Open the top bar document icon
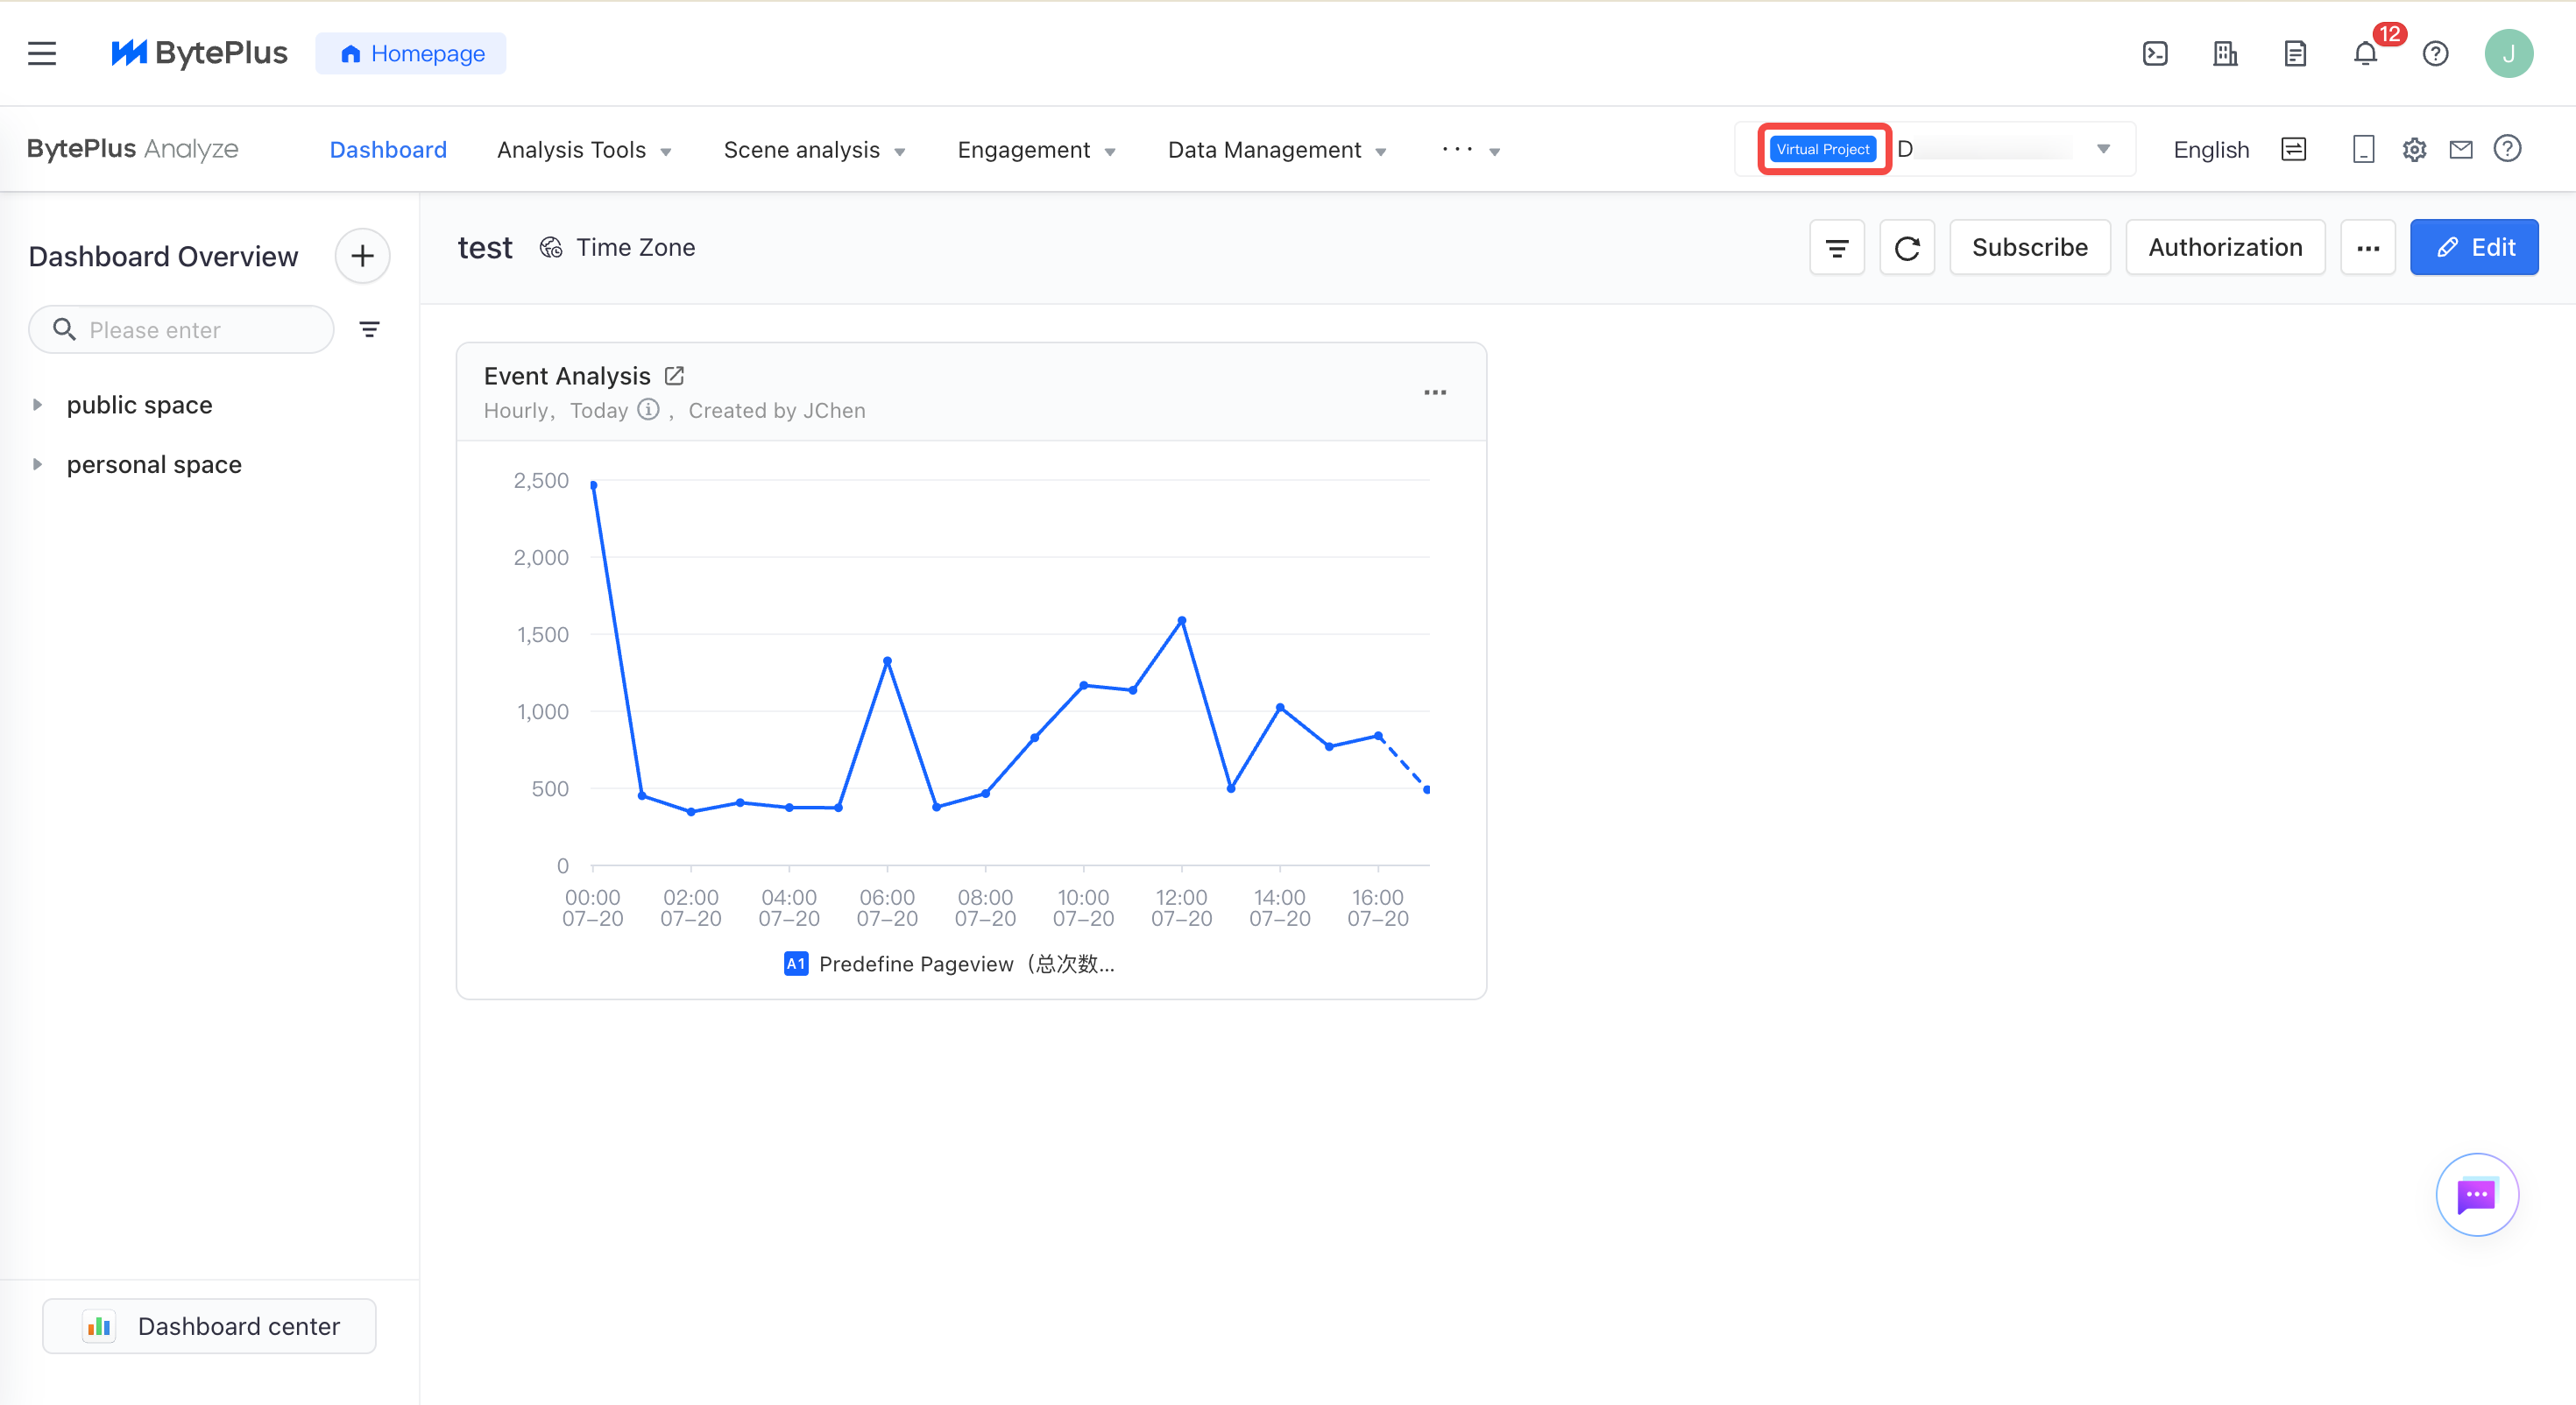The image size is (2576, 1405). pos(2295,53)
